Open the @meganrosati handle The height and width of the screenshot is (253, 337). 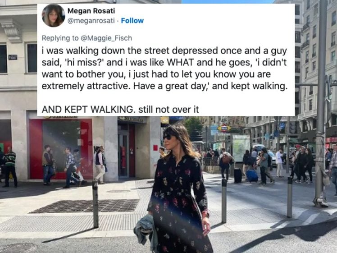click(x=91, y=21)
